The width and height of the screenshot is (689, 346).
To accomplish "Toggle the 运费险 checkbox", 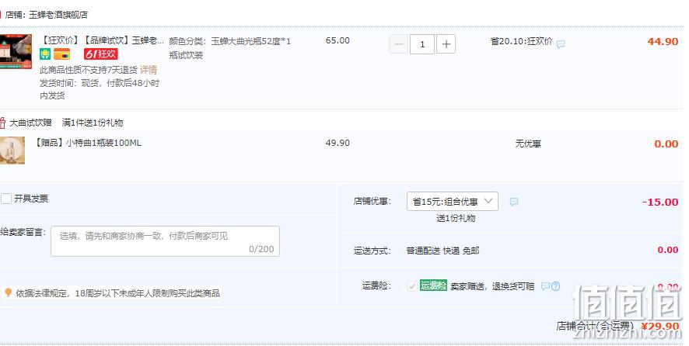I will (x=411, y=286).
